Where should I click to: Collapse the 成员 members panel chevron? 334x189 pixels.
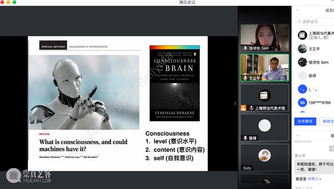click(298, 10)
